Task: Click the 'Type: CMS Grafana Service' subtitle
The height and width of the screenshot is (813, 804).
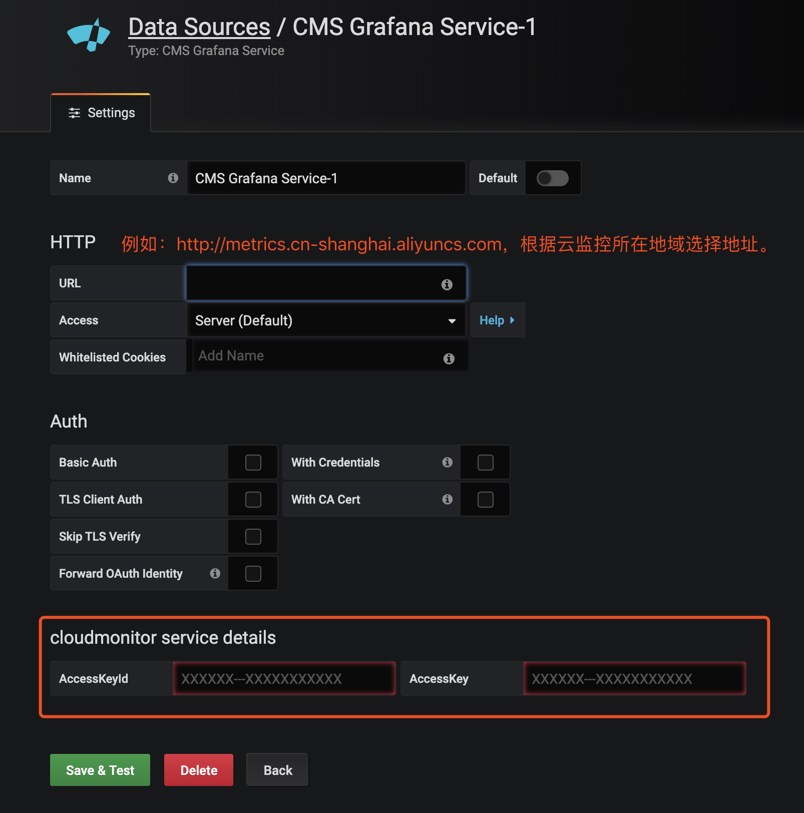Action: click(206, 51)
